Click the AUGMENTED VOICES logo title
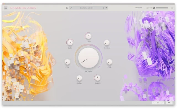This screenshot has width=177, height=110. click(x=23, y=8)
